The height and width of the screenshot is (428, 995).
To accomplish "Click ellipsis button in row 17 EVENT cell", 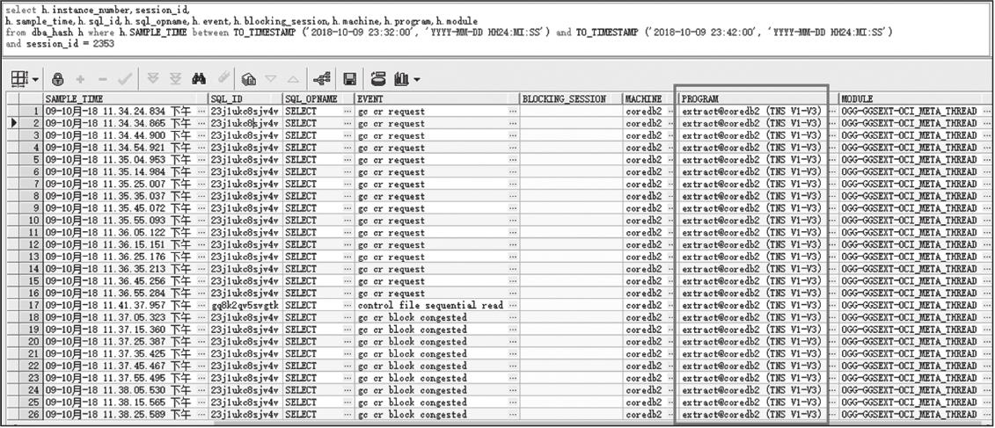I will (512, 305).
